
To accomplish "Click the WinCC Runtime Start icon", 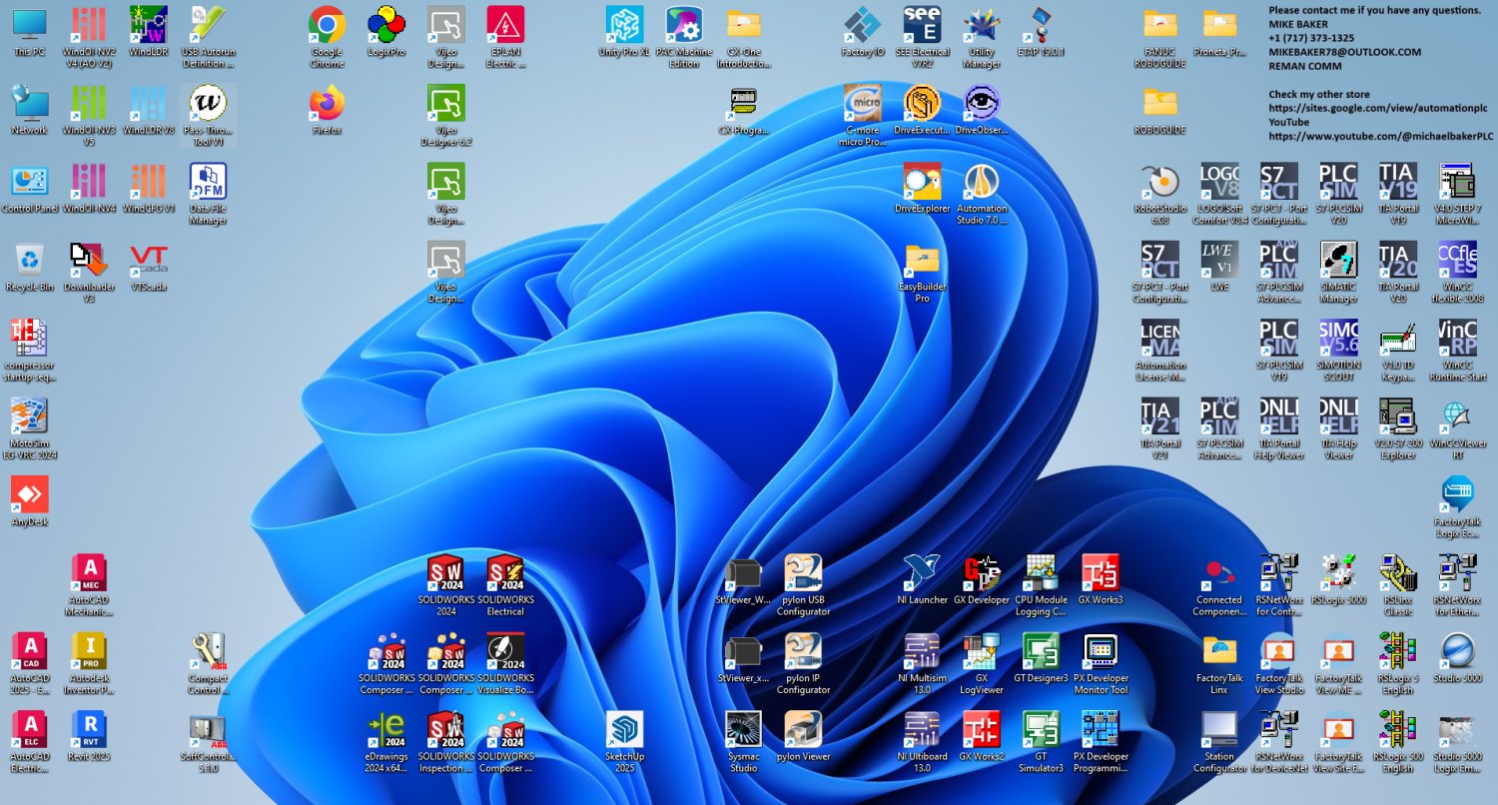I will coord(1458,351).
